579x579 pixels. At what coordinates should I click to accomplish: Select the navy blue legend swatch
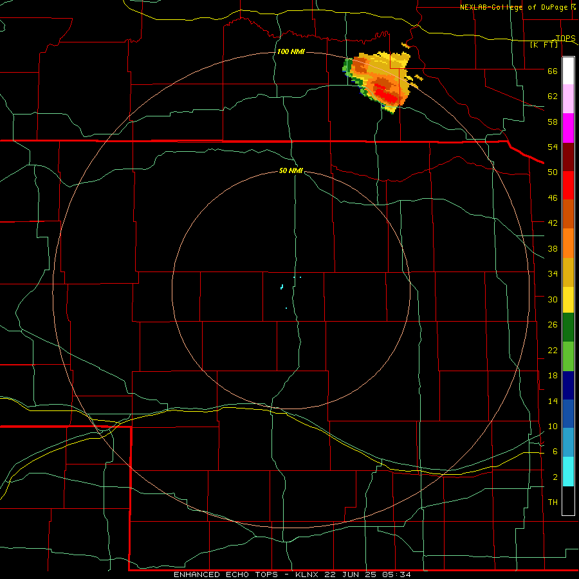pos(568,385)
